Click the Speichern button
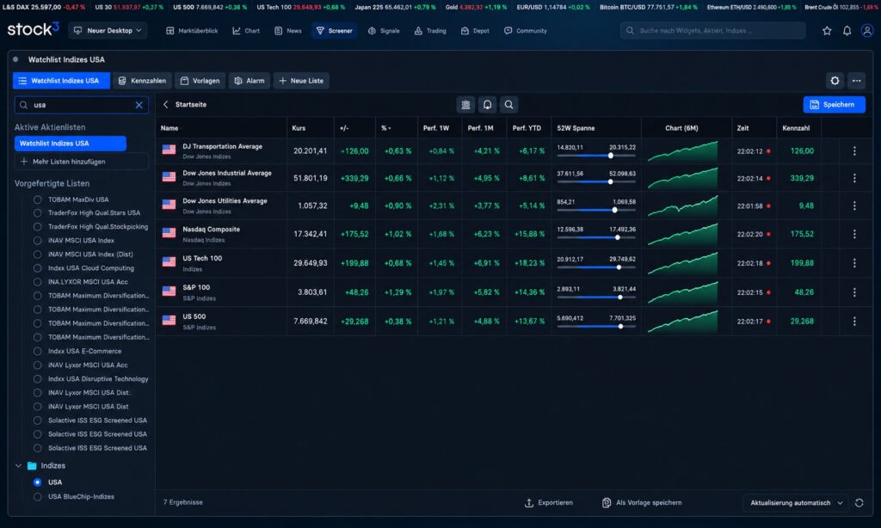The image size is (881, 528). click(834, 104)
